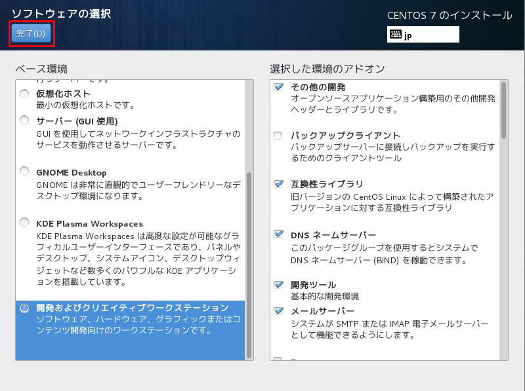Enable the バックアップクライアント add-on checkbox
The height and width of the screenshot is (391, 525).
click(x=278, y=136)
